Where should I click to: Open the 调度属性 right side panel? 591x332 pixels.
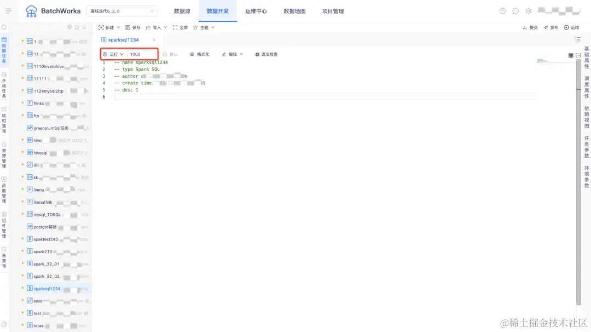click(x=587, y=87)
